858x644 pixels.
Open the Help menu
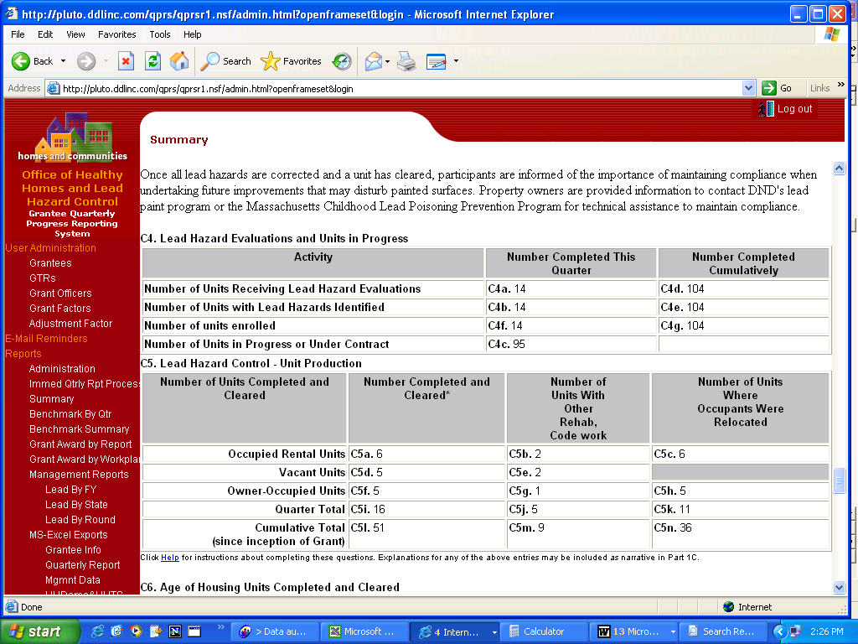pos(192,34)
